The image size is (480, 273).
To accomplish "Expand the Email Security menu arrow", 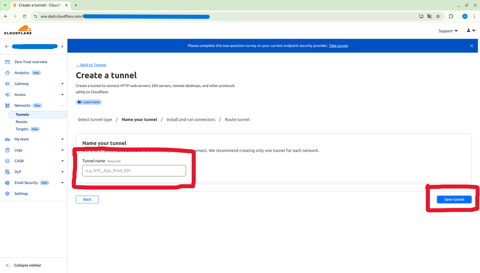I will click(62, 183).
